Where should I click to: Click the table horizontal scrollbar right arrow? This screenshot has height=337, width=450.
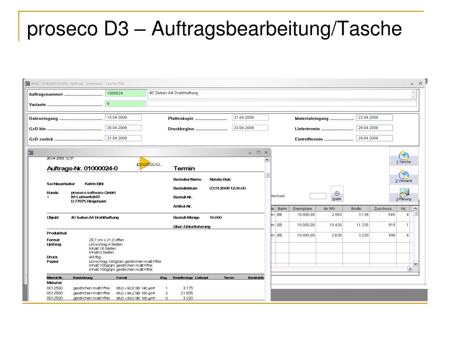(410, 269)
